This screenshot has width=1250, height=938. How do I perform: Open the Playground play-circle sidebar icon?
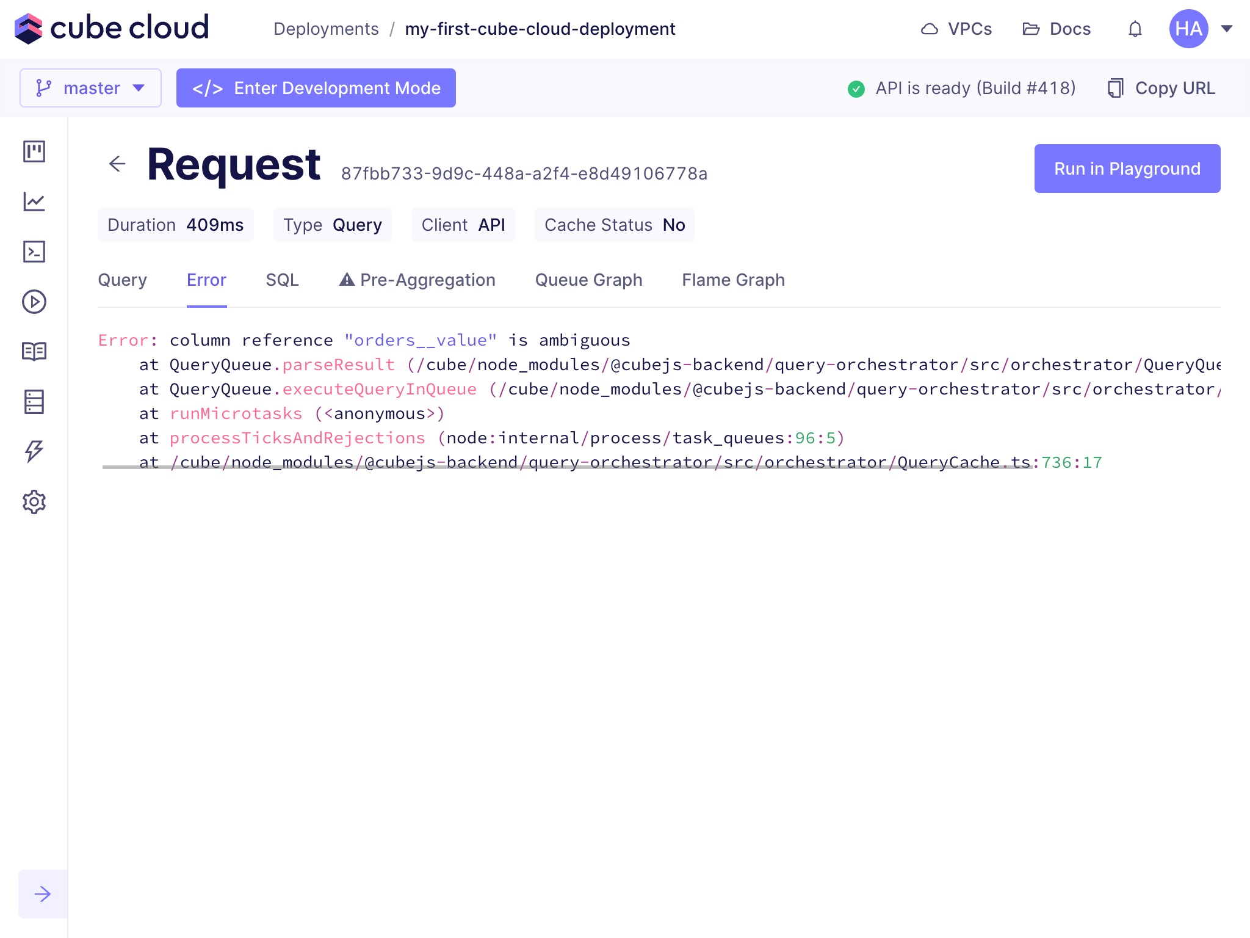coord(34,302)
